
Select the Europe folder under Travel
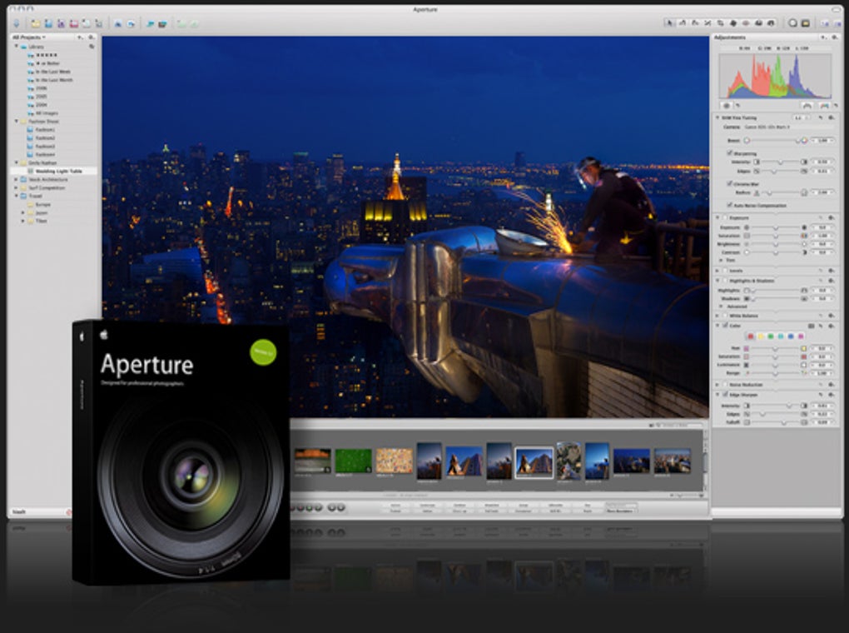click(x=39, y=204)
